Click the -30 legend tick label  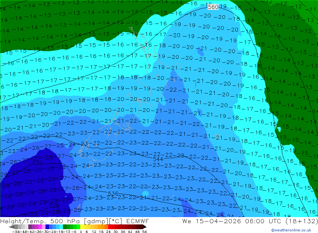[x=45, y=232]
